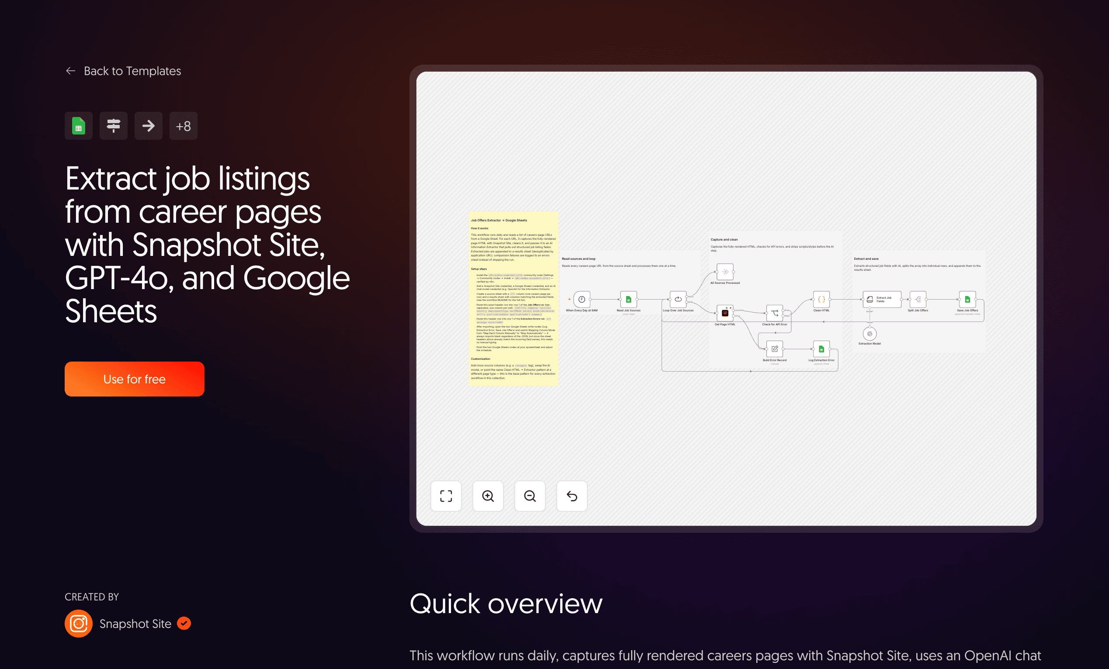The width and height of the screenshot is (1109, 669).
Task: Click the back arrow icon beside Back to Templates
Action: [71, 71]
